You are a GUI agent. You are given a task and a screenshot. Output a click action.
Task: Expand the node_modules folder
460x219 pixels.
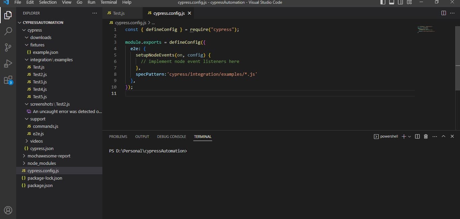coord(59,163)
